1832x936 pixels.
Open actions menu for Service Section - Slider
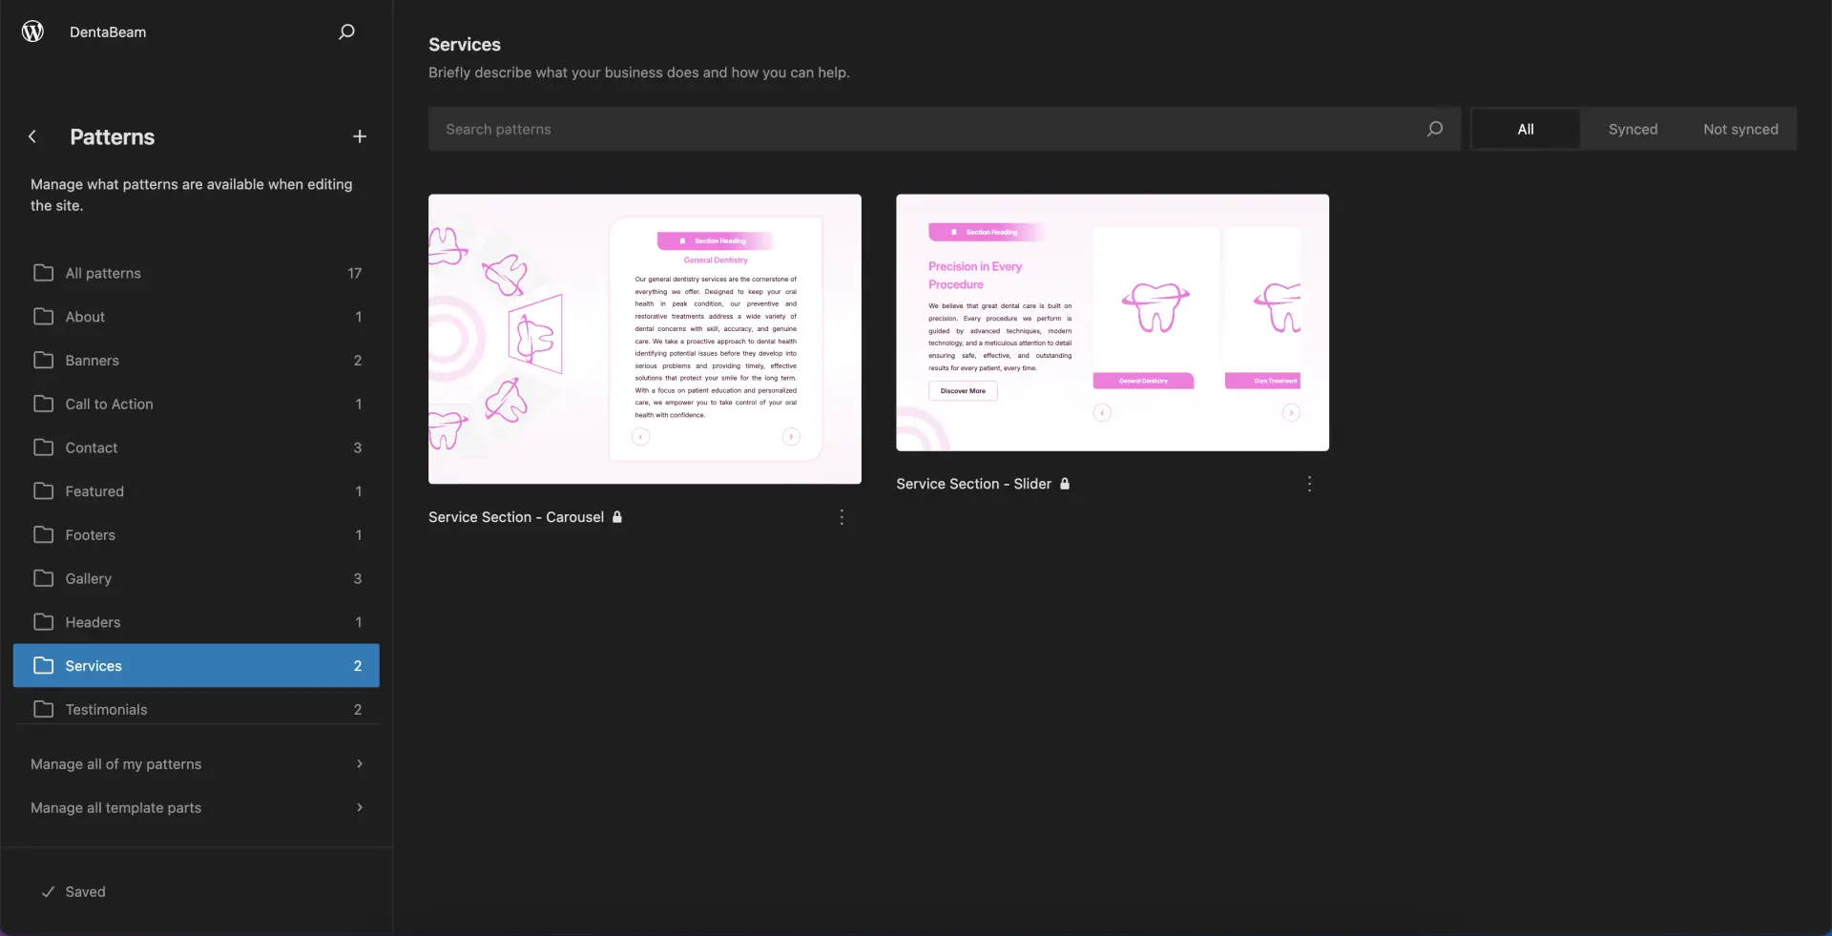pos(1309,484)
